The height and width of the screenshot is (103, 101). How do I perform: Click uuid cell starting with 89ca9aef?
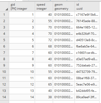[87, 97]
